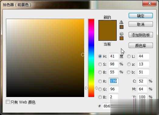Click the blue value field showing 2
This screenshot has height=115, width=159.
pyautogui.click(x=114, y=97)
